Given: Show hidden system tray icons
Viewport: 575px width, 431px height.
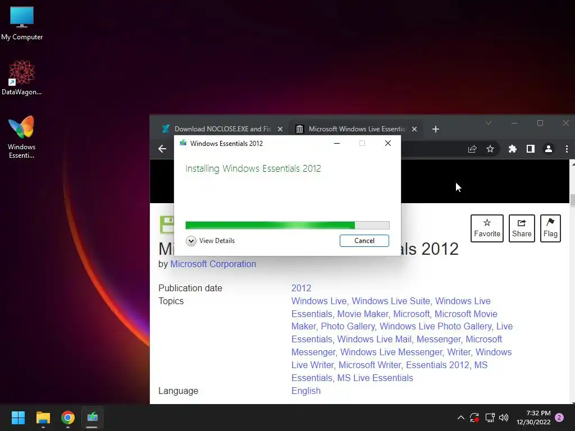Looking at the screenshot, I should click(461, 418).
